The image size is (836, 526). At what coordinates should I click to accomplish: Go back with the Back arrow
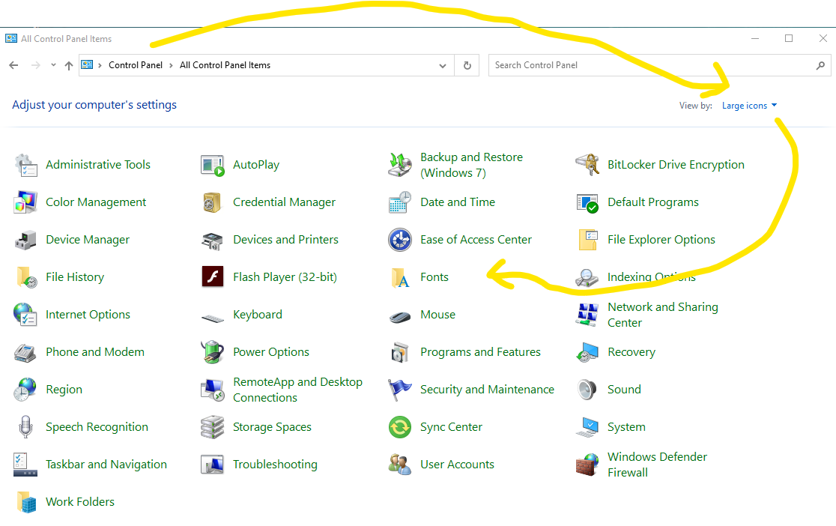coord(14,65)
